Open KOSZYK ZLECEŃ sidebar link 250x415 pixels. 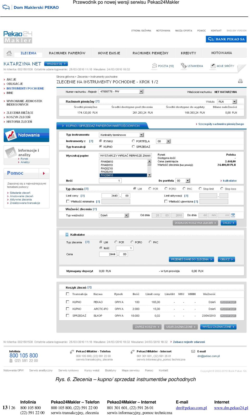pos(18,117)
